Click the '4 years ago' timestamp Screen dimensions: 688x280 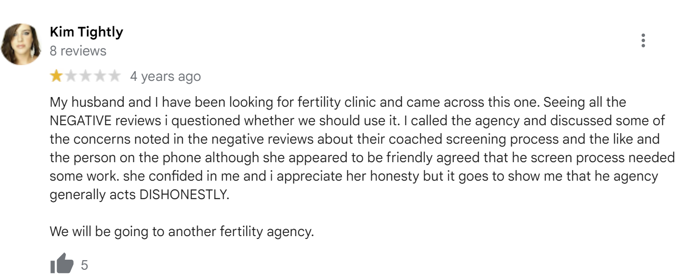coord(165,76)
